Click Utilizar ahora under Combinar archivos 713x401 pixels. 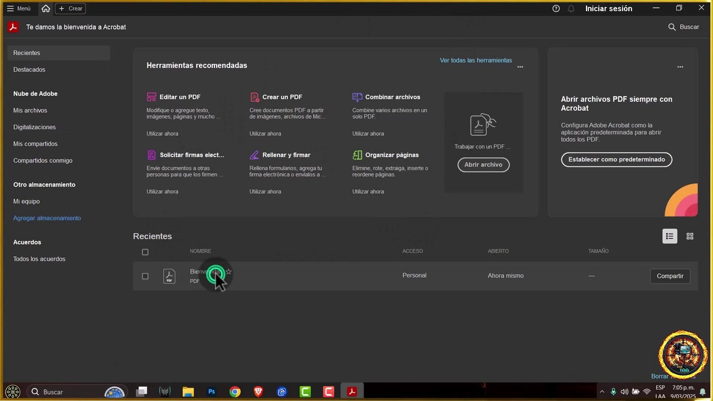pos(368,134)
